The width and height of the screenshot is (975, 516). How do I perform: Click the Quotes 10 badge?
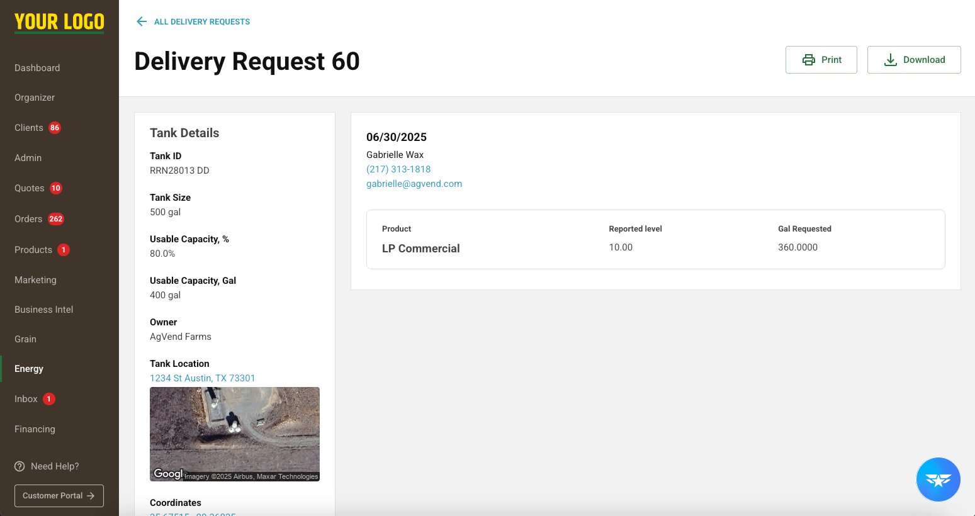point(56,188)
